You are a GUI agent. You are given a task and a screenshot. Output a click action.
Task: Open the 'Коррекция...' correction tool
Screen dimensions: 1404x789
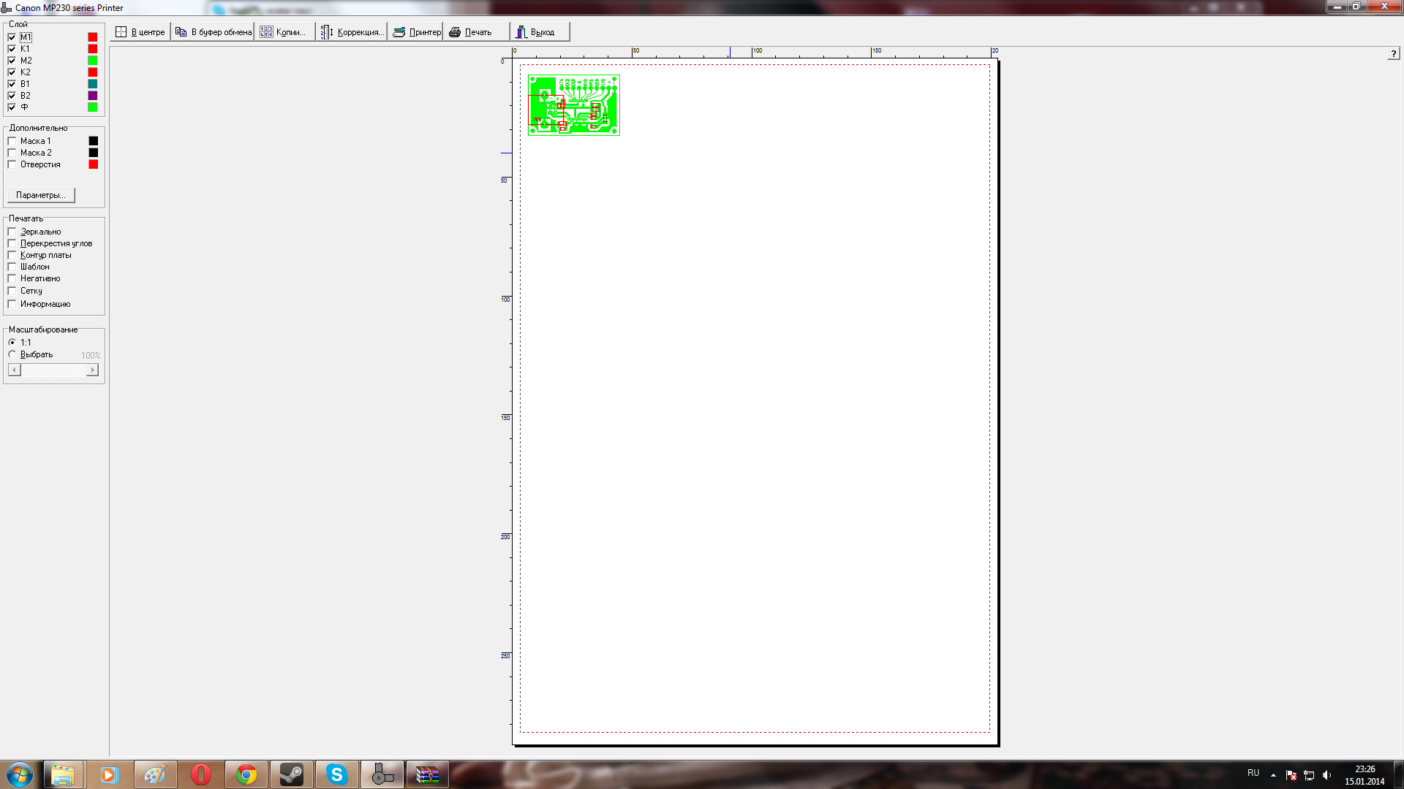click(352, 32)
